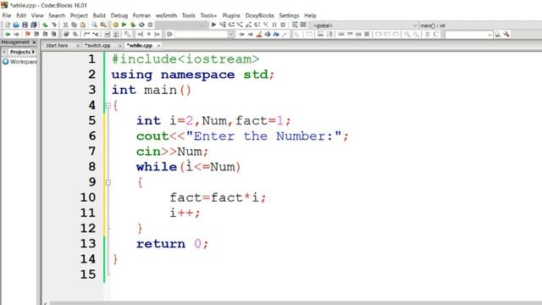Image resolution: width=542 pixels, height=305 pixels.
Task: Start the debugger with the Debug/Continue arrow
Action: pyautogui.click(x=213, y=25)
